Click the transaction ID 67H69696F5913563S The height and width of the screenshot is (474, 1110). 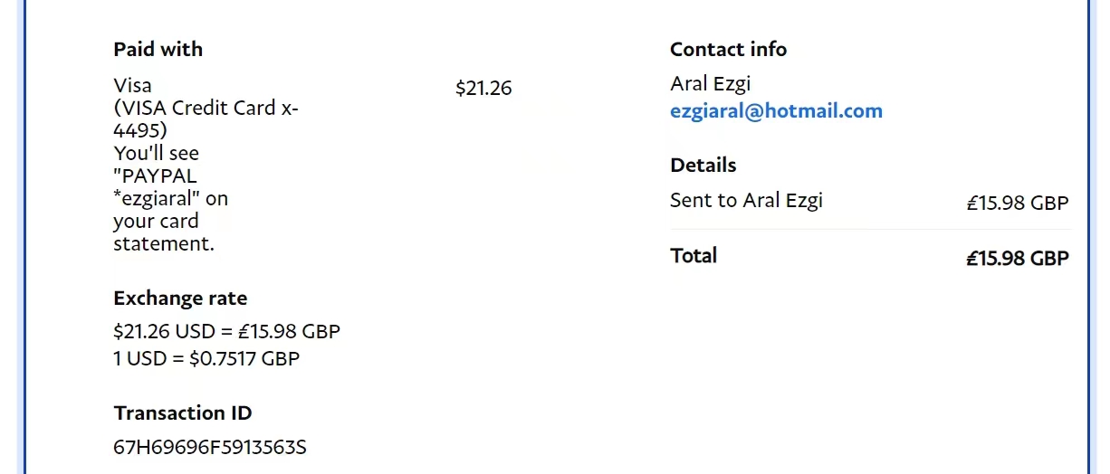coord(210,447)
